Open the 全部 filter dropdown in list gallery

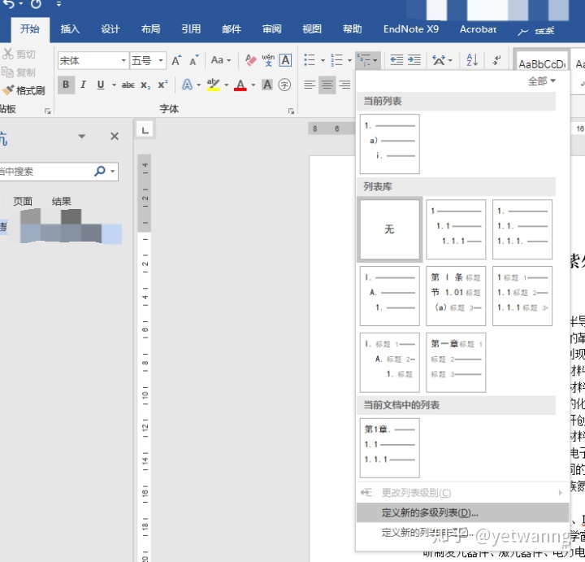[x=541, y=81]
